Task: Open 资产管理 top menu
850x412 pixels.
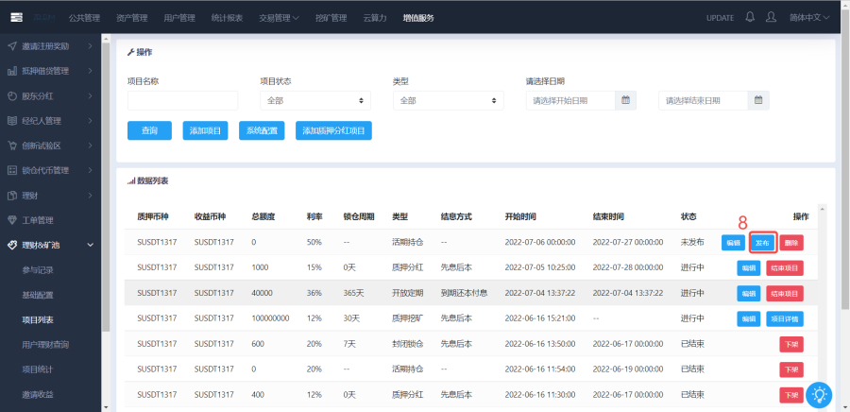Action: tap(131, 18)
